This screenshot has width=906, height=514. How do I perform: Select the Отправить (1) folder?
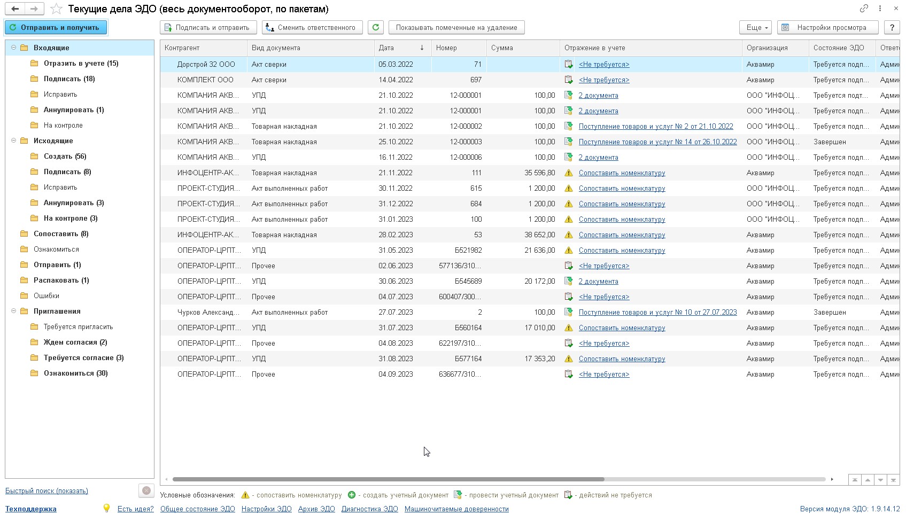[x=57, y=264]
